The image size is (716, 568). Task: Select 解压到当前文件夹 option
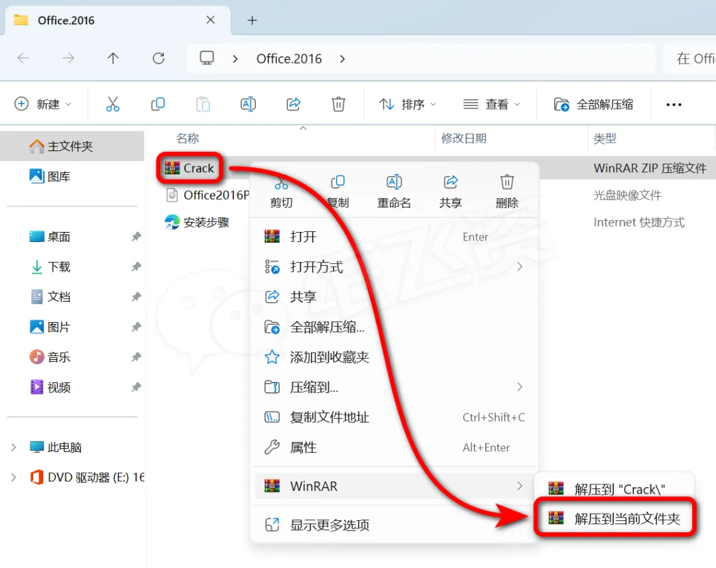[615, 518]
